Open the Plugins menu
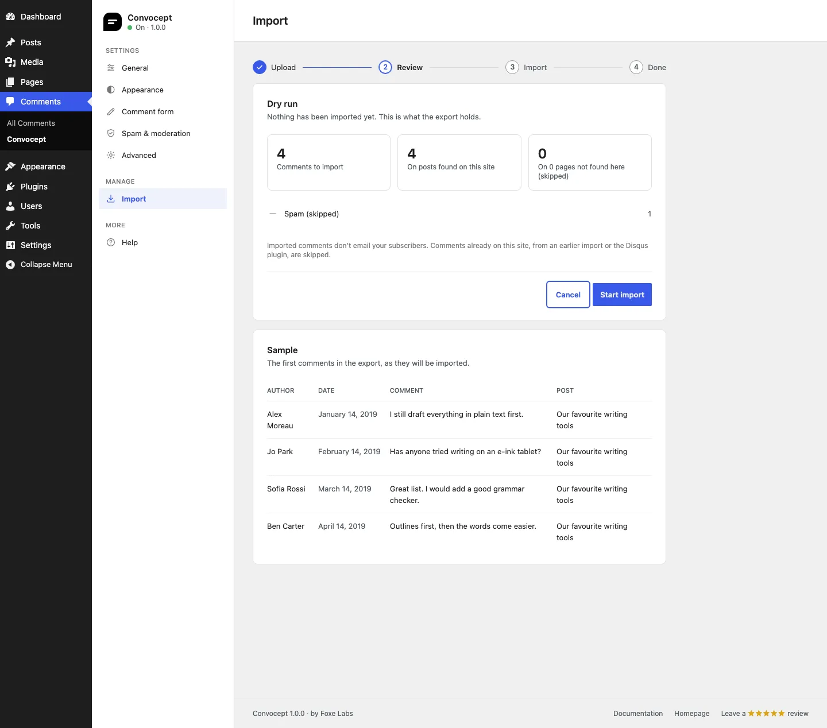Viewport: 827px width, 728px height. point(46,187)
